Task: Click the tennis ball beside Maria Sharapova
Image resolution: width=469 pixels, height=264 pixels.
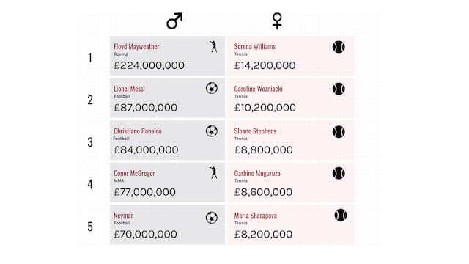Action: click(x=341, y=215)
